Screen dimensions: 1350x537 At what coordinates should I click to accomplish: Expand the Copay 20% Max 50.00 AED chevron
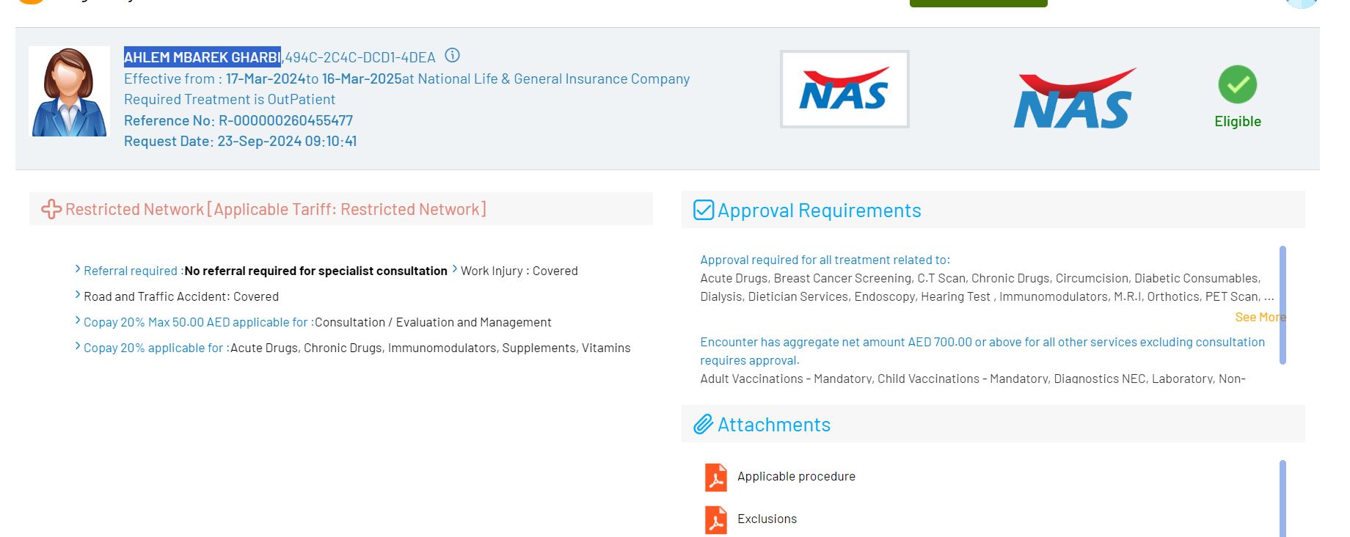78,321
